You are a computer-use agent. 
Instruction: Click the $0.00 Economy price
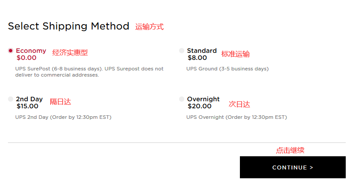tap(26, 58)
